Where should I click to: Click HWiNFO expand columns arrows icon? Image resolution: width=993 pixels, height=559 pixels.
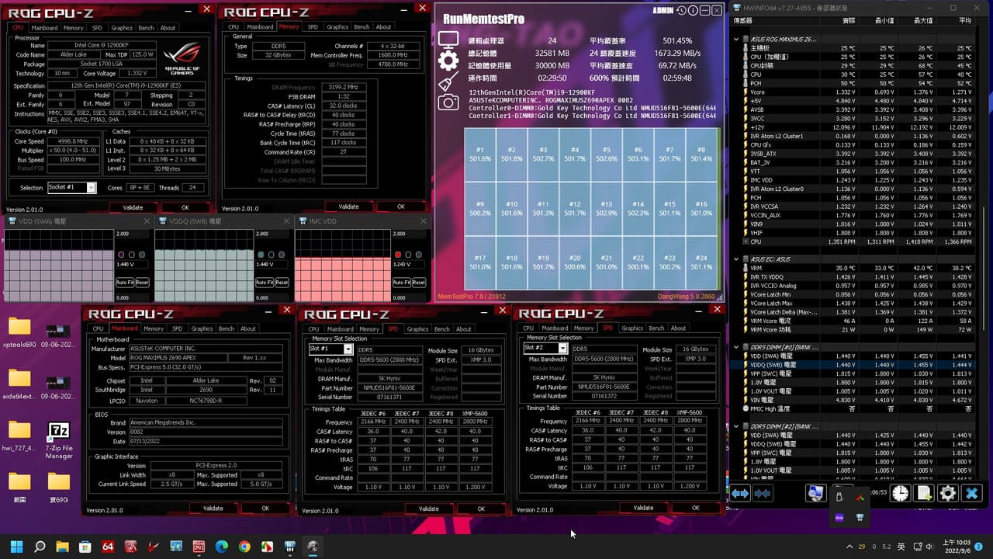click(740, 493)
